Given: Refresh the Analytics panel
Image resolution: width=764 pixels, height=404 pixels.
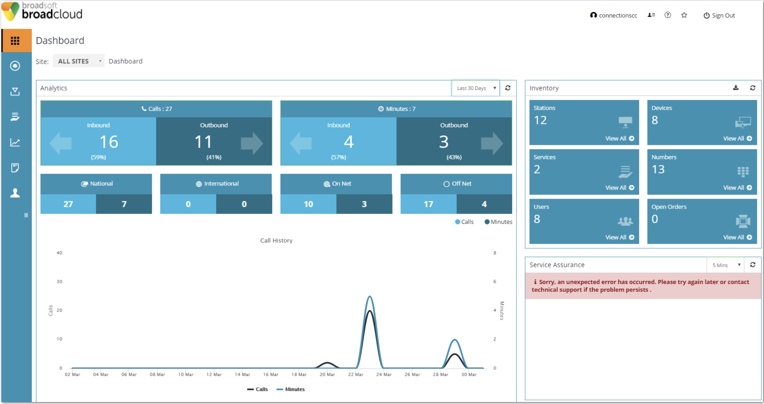Looking at the screenshot, I should [508, 88].
